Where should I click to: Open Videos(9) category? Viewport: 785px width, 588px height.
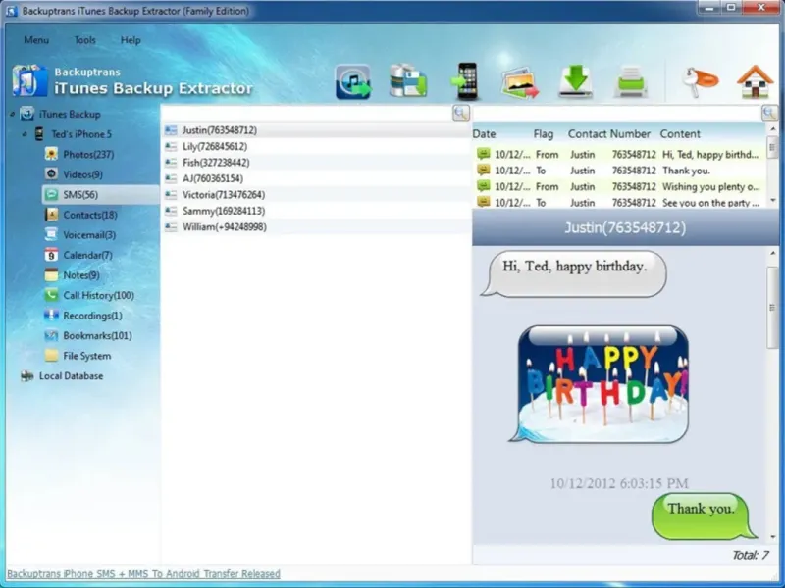pos(82,174)
